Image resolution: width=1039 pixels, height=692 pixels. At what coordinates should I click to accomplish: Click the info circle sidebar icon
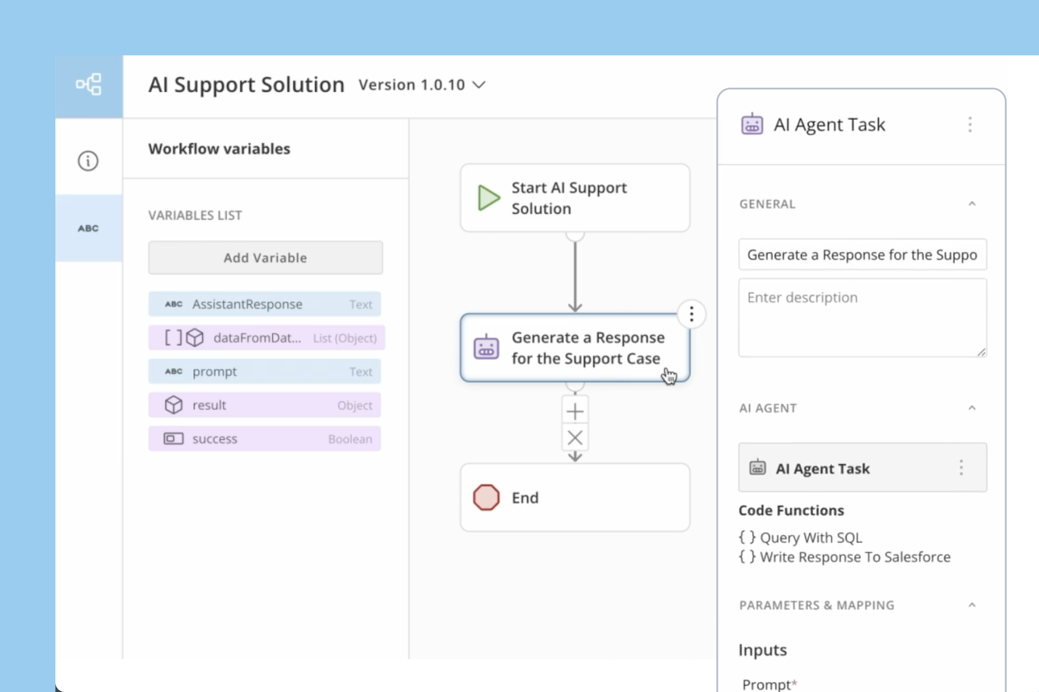pos(88,161)
